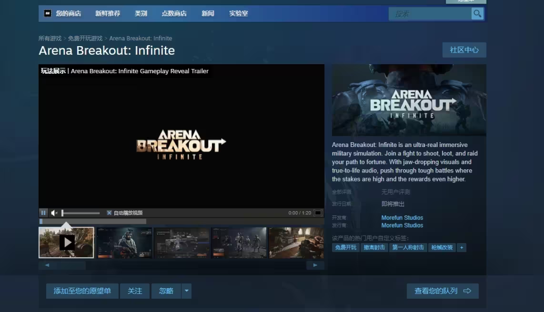Viewport: 544px width, 312px height.
Task: Select the weapon customization screenshot thumbnail
Action: point(182,242)
